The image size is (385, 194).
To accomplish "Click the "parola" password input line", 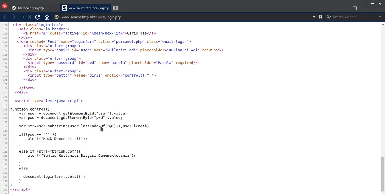I will click(112, 62).
